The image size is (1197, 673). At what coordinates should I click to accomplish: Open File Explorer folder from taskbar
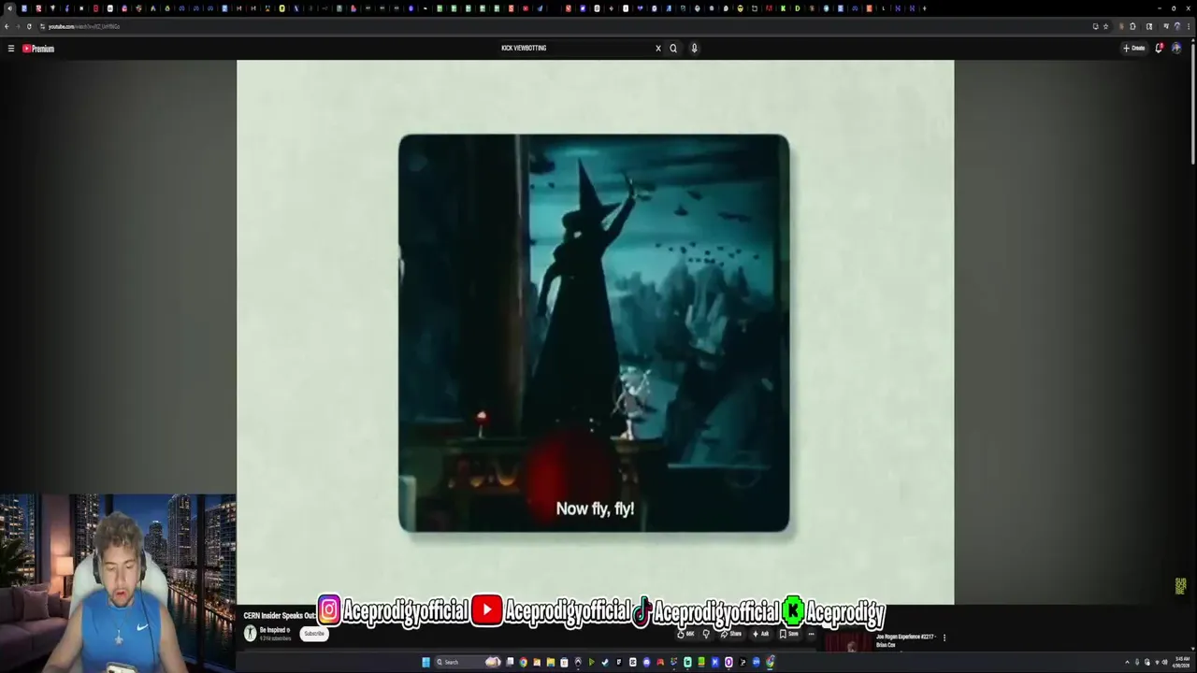[551, 662]
